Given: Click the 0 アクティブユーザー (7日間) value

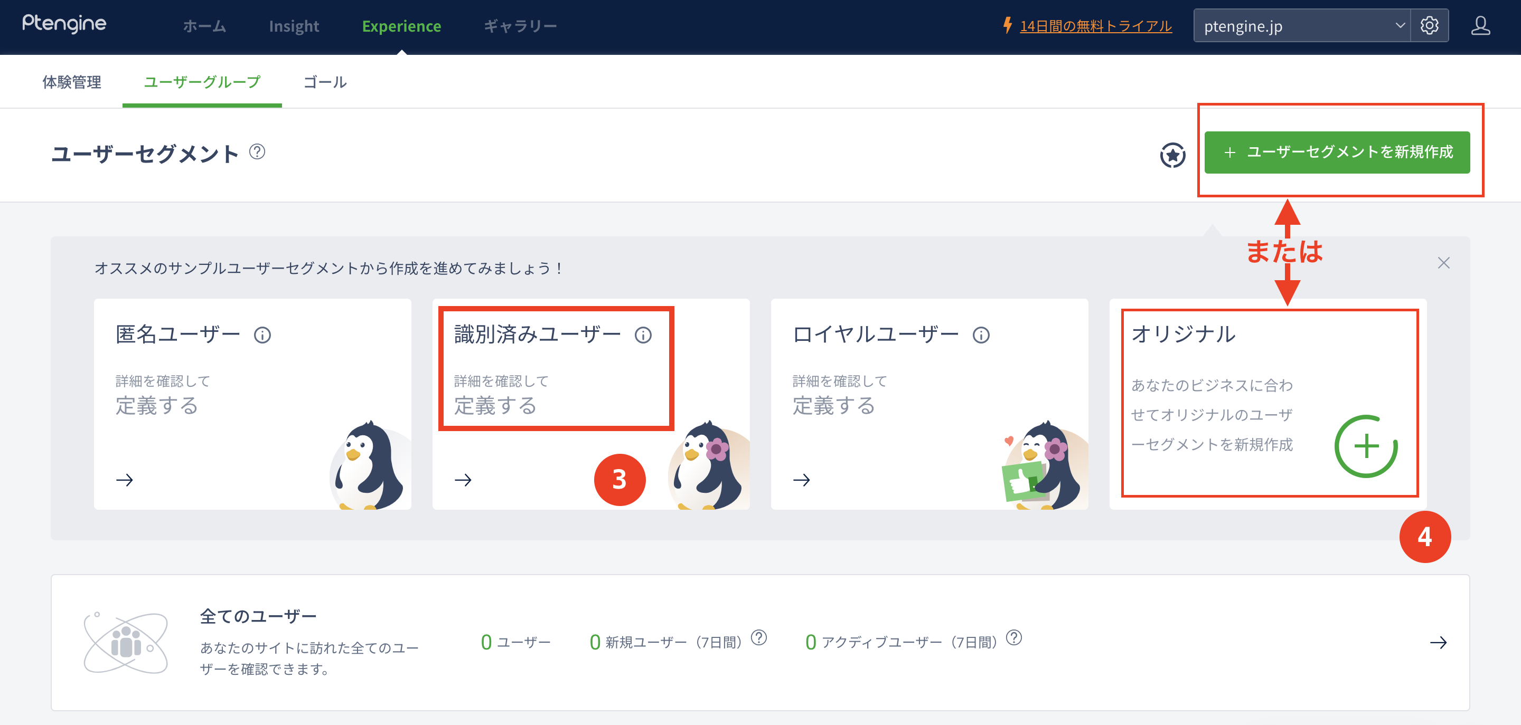Looking at the screenshot, I should (x=901, y=642).
